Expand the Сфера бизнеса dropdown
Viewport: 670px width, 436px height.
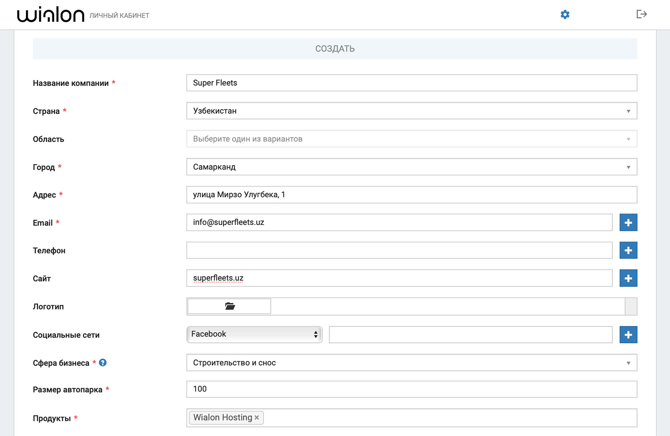pyautogui.click(x=411, y=363)
